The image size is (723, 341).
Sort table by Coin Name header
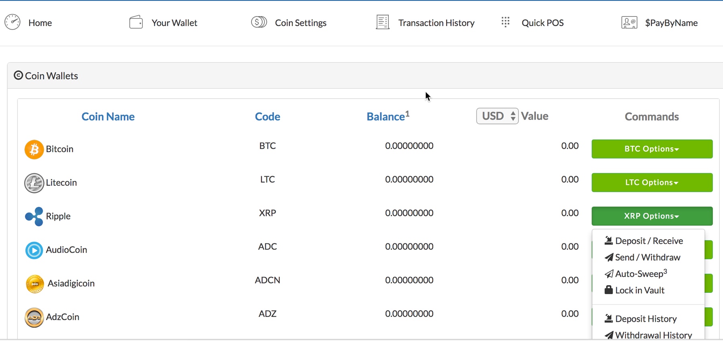(108, 116)
